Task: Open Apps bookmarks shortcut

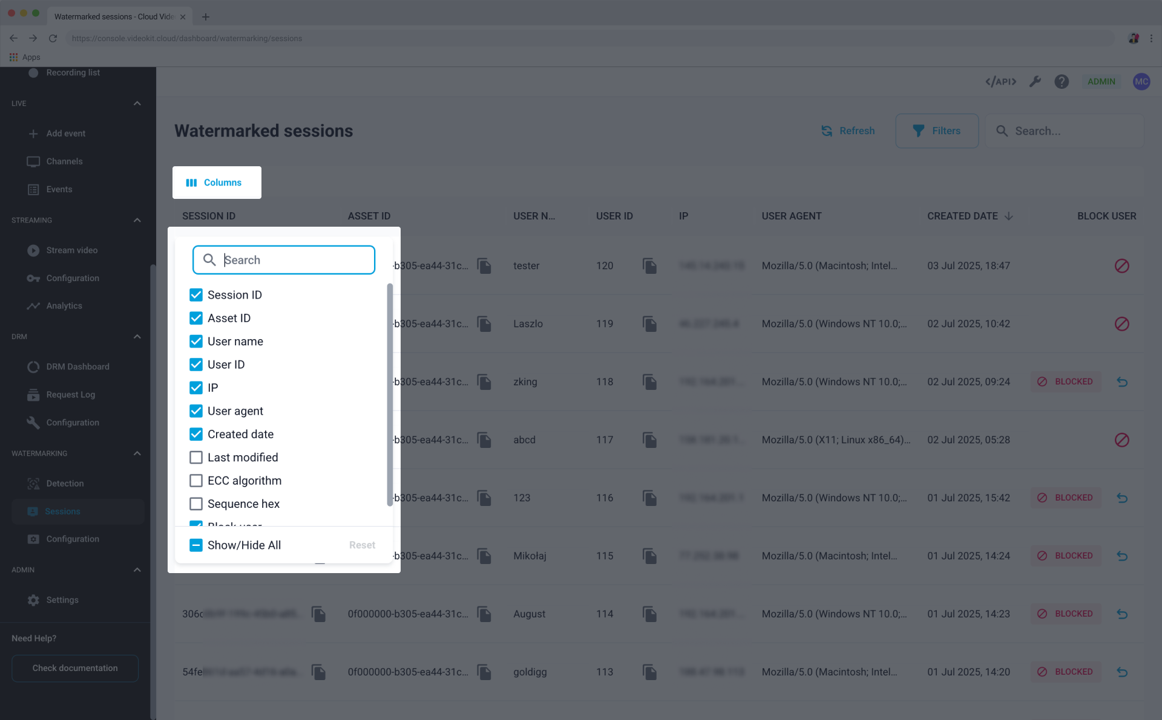Action: coord(25,57)
